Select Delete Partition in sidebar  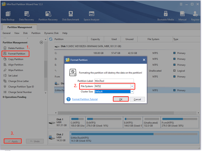pos(16,48)
